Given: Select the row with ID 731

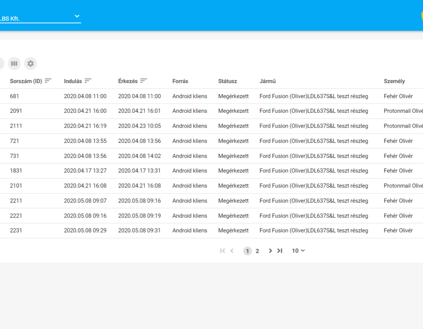Looking at the screenshot, I should [x=211, y=156].
